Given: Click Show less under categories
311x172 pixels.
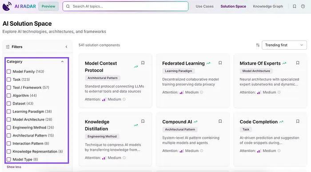Looking at the screenshot, I should pos(14,167).
